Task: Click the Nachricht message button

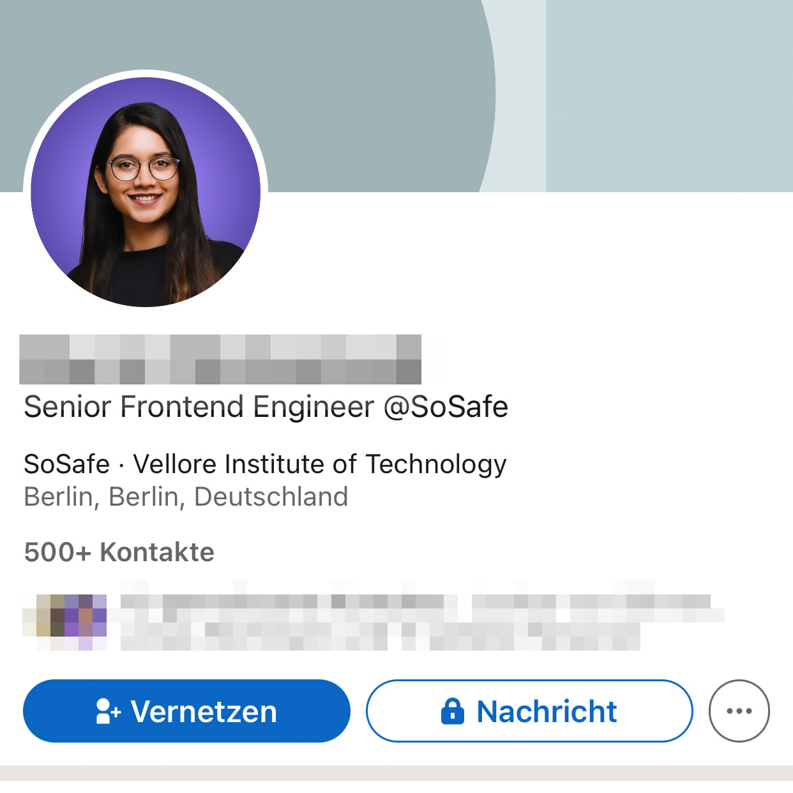Action: click(529, 711)
